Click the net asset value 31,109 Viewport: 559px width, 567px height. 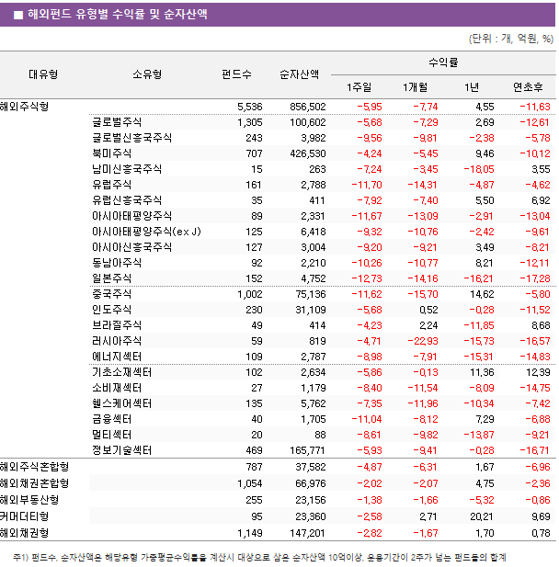click(x=311, y=310)
